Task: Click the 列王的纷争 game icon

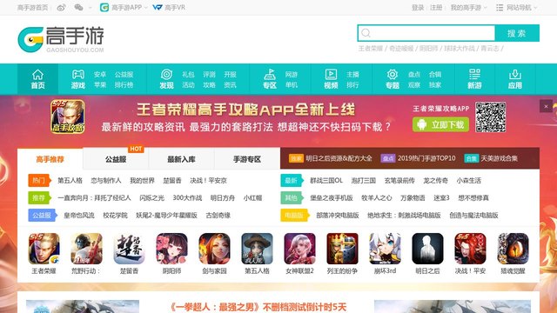Action: (x=342, y=249)
